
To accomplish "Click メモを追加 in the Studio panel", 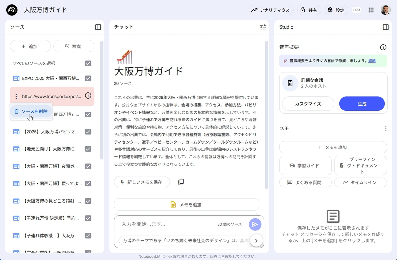I will point(333,147).
